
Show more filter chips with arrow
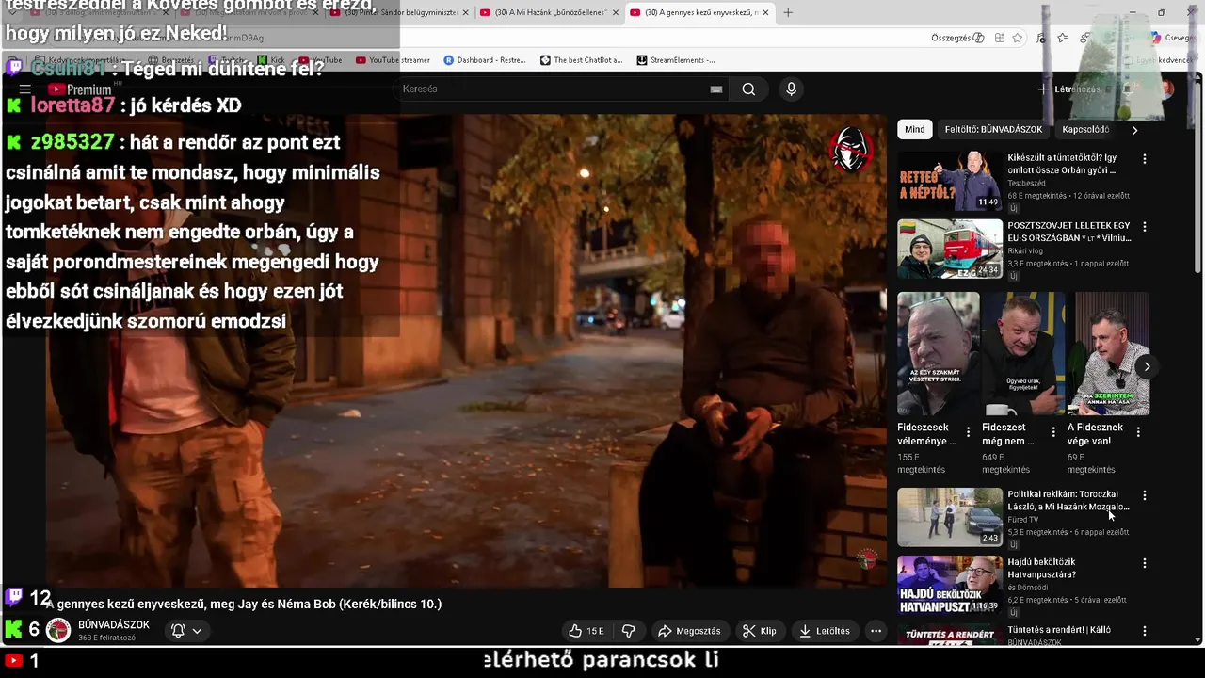(x=1134, y=130)
